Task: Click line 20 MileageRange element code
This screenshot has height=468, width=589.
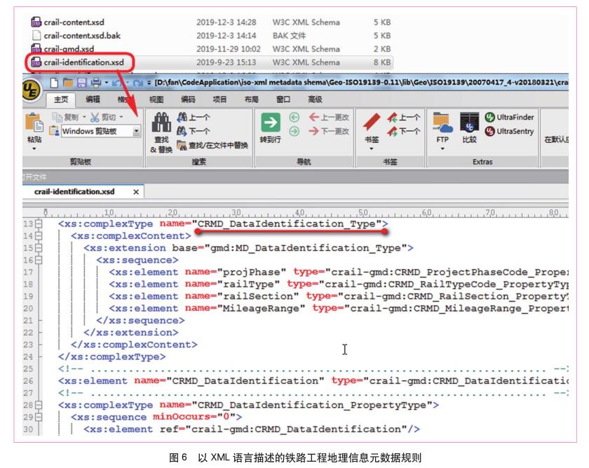Action: point(339,308)
